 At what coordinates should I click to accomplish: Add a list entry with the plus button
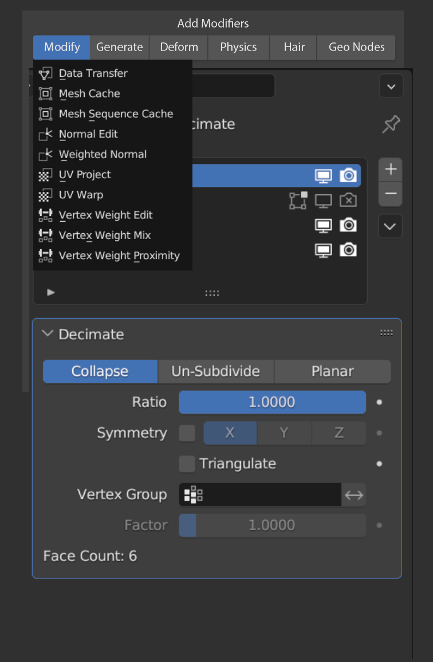[391, 169]
